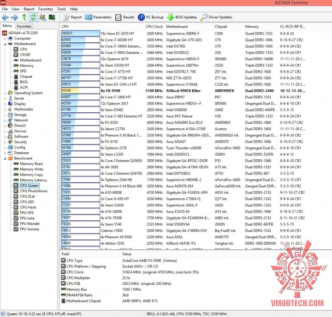The image size is (332, 317).
Task: Select the Chipset tree item
Action: pyautogui.click(x=23, y=76)
